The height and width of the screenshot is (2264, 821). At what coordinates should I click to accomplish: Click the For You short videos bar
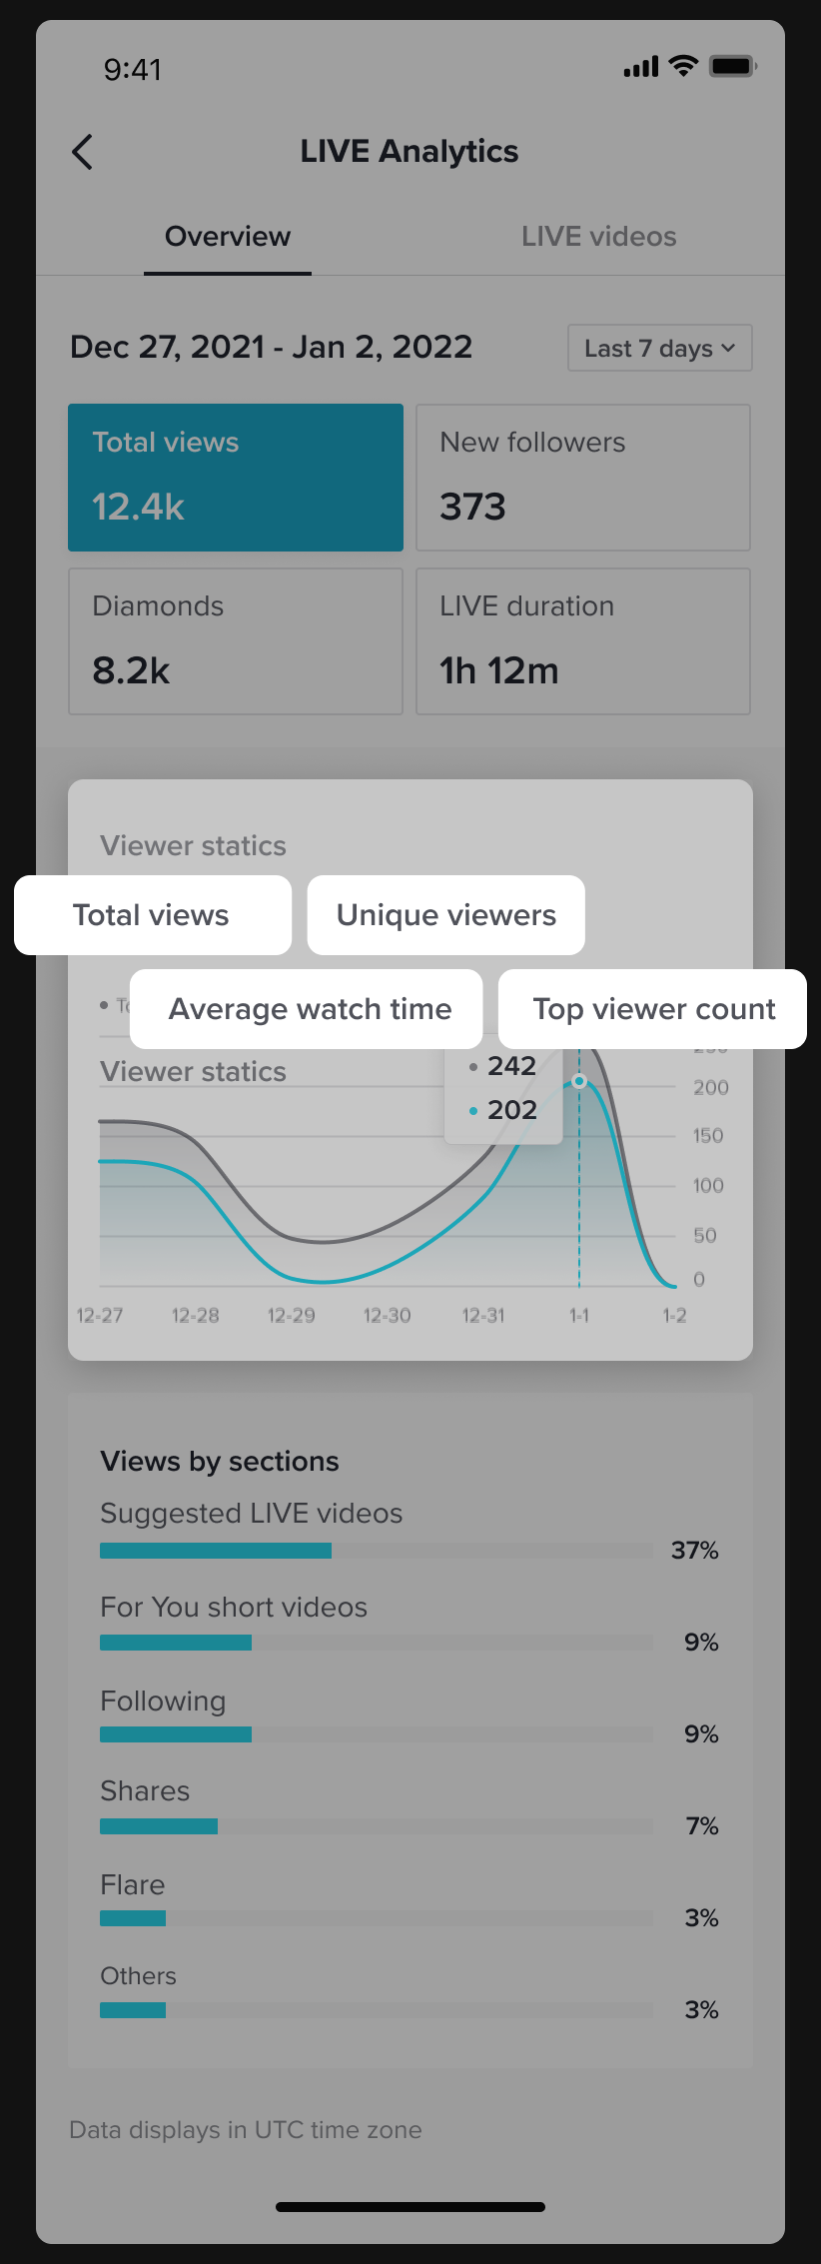point(376,1643)
